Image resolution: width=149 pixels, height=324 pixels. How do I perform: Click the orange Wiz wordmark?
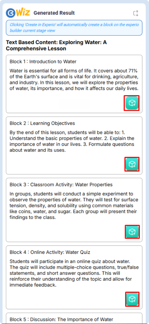coord(23,13)
